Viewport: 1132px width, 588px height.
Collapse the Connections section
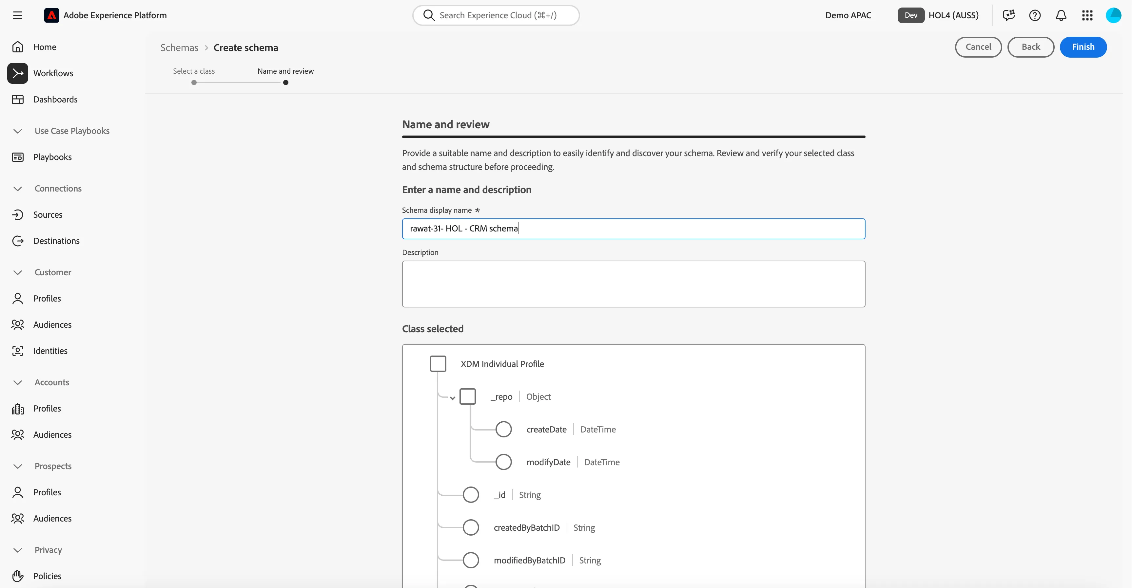pos(18,188)
